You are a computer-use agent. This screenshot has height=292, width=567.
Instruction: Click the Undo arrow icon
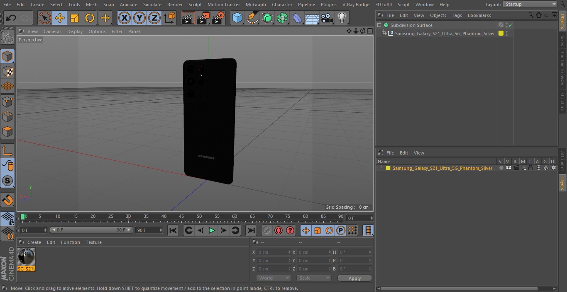point(11,18)
